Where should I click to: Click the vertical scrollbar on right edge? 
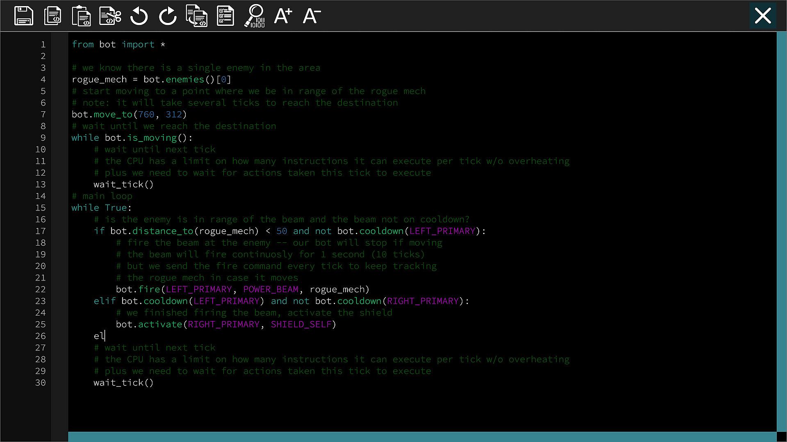click(782, 231)
